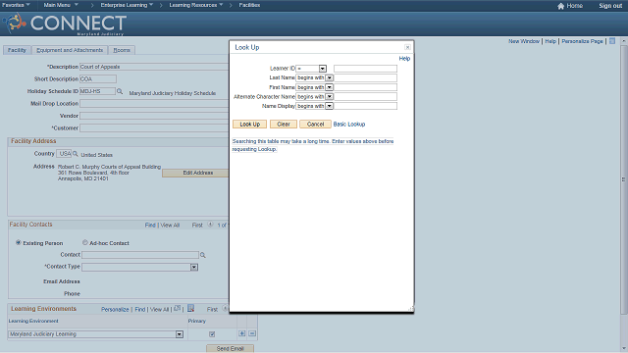
Task: Click the Mail Drop Location input field
Action: pyautogui.click(x=154, y=104)
